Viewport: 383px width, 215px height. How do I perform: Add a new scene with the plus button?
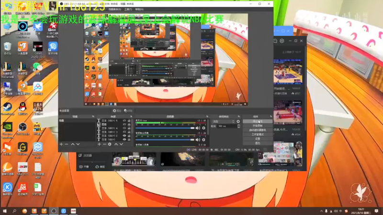click(x=61, y=144)
